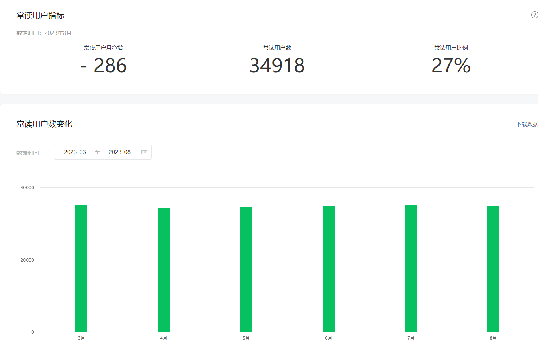Click the - 286 value
538x348 pixels.
[x=104, y=66]
